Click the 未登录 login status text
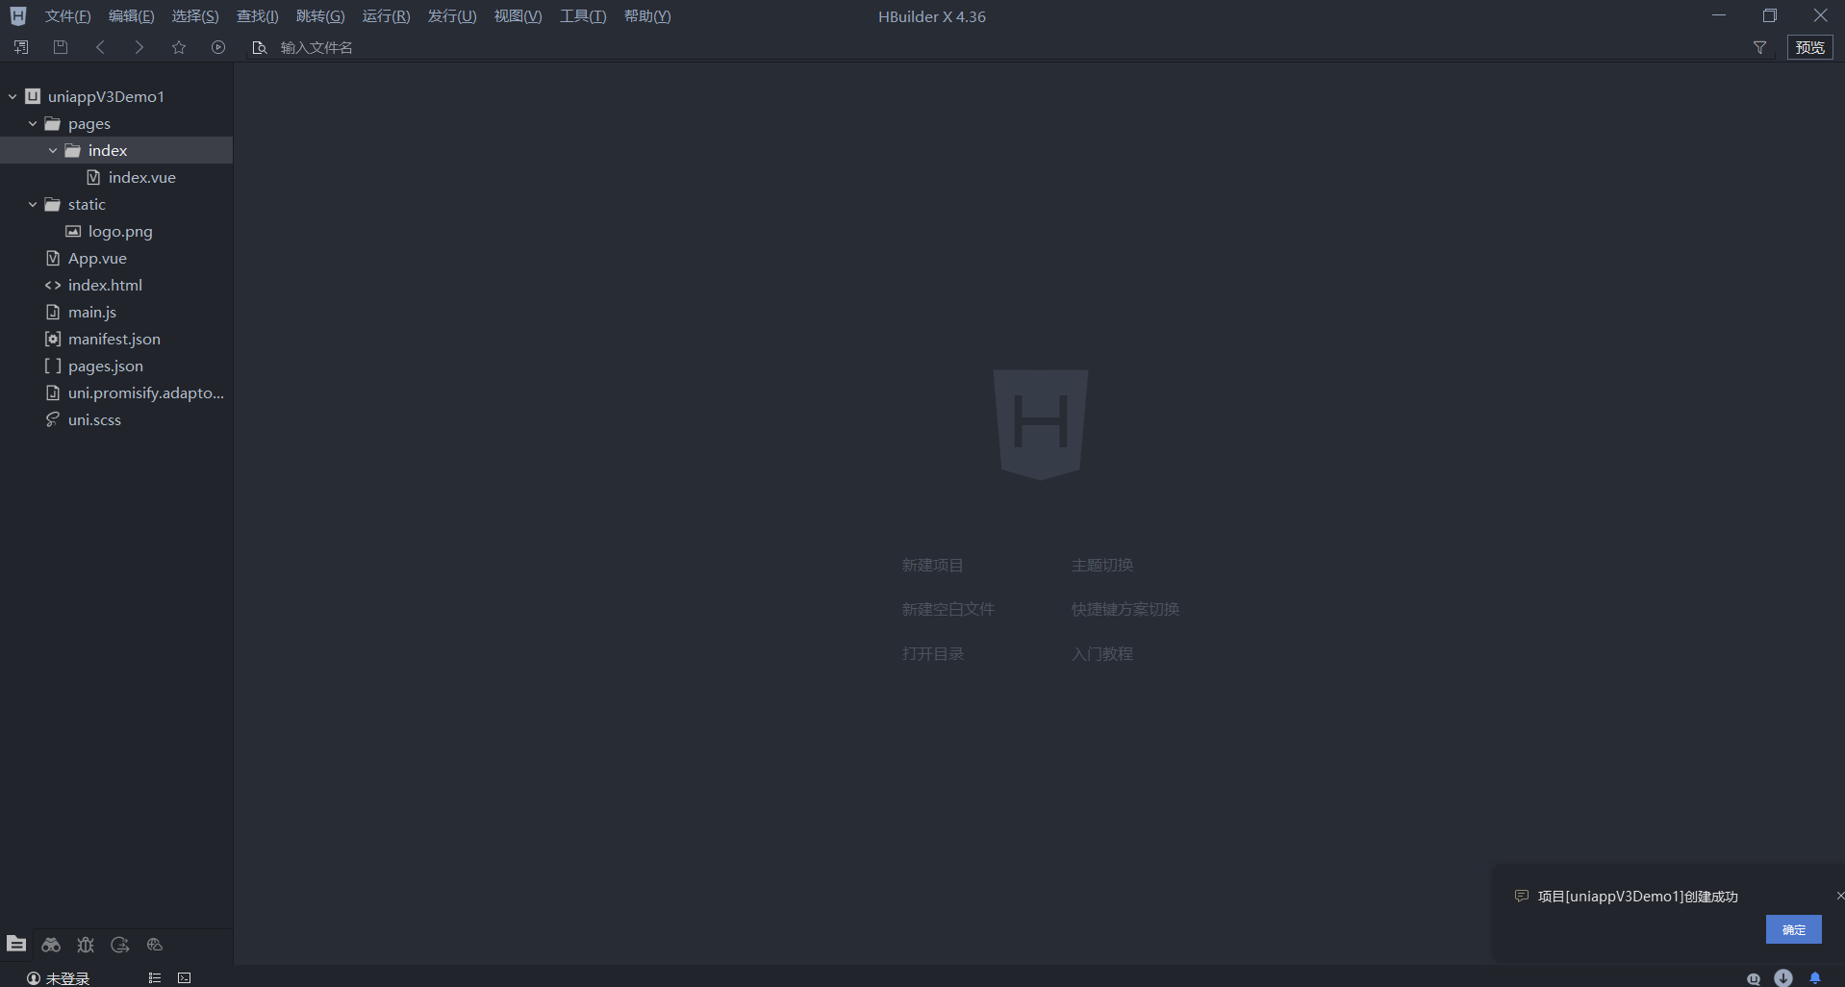Screen dimensions: 1845x987 pos(67,978)
